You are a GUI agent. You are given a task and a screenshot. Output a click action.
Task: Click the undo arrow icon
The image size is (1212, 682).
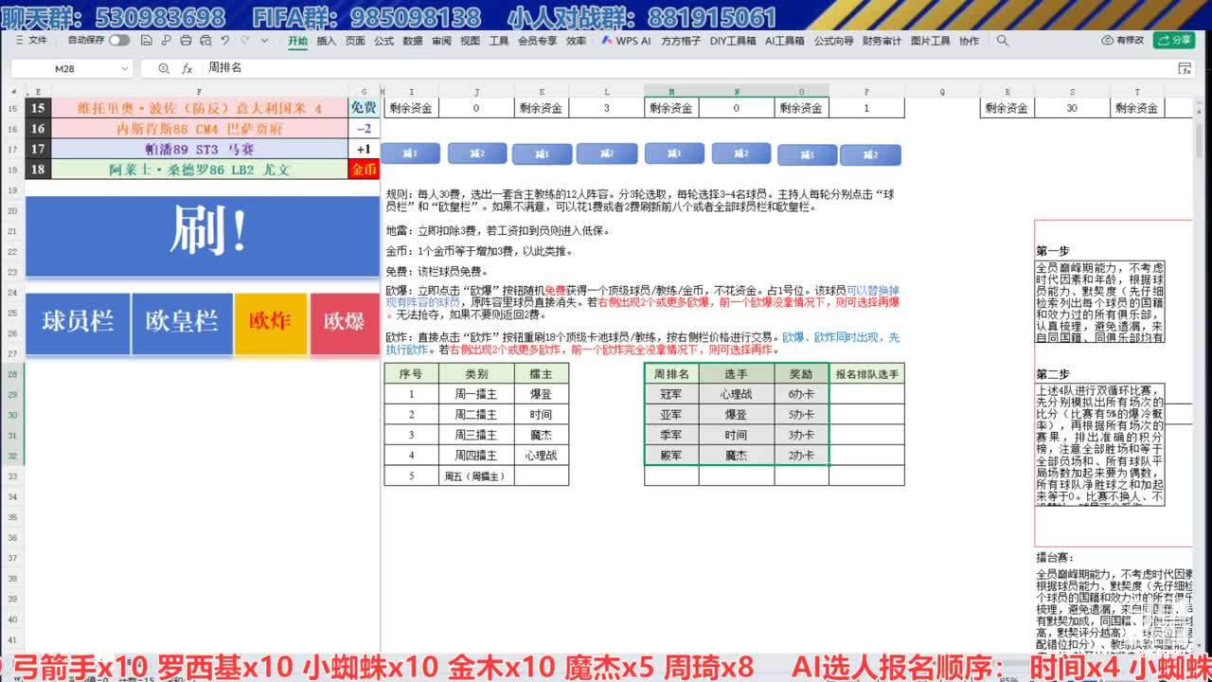pyautogui.click(x=224, y=41)
